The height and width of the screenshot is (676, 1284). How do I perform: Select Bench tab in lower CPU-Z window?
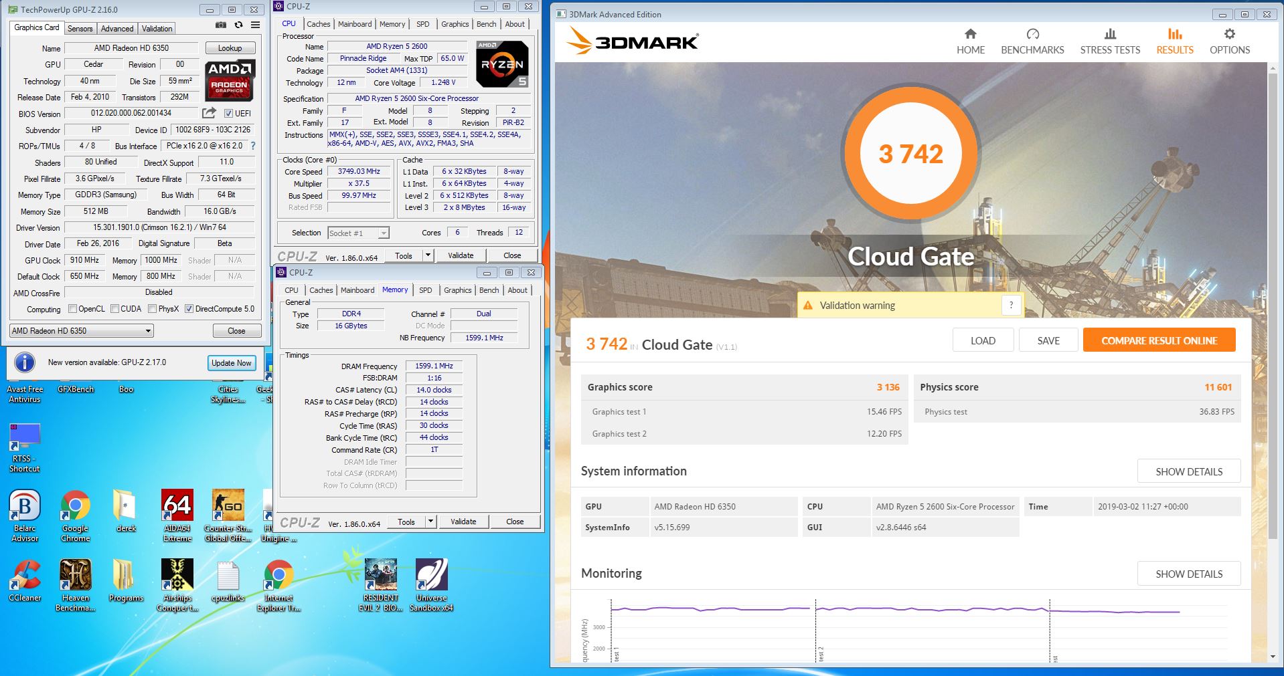pyautogui.click(x=489, y=290)
